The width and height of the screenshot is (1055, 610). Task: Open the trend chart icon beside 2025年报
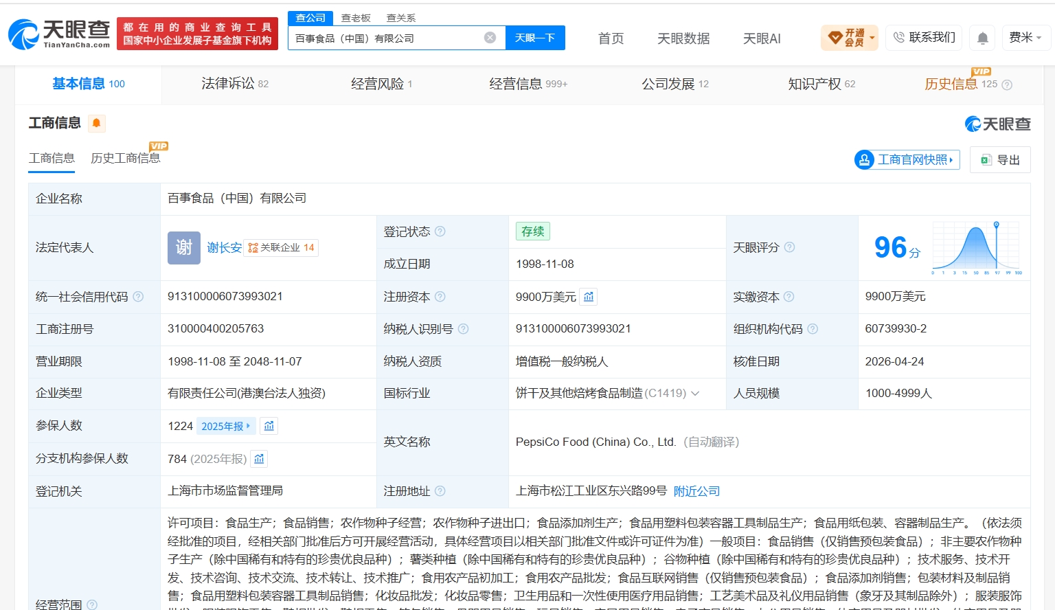(269, 426)
